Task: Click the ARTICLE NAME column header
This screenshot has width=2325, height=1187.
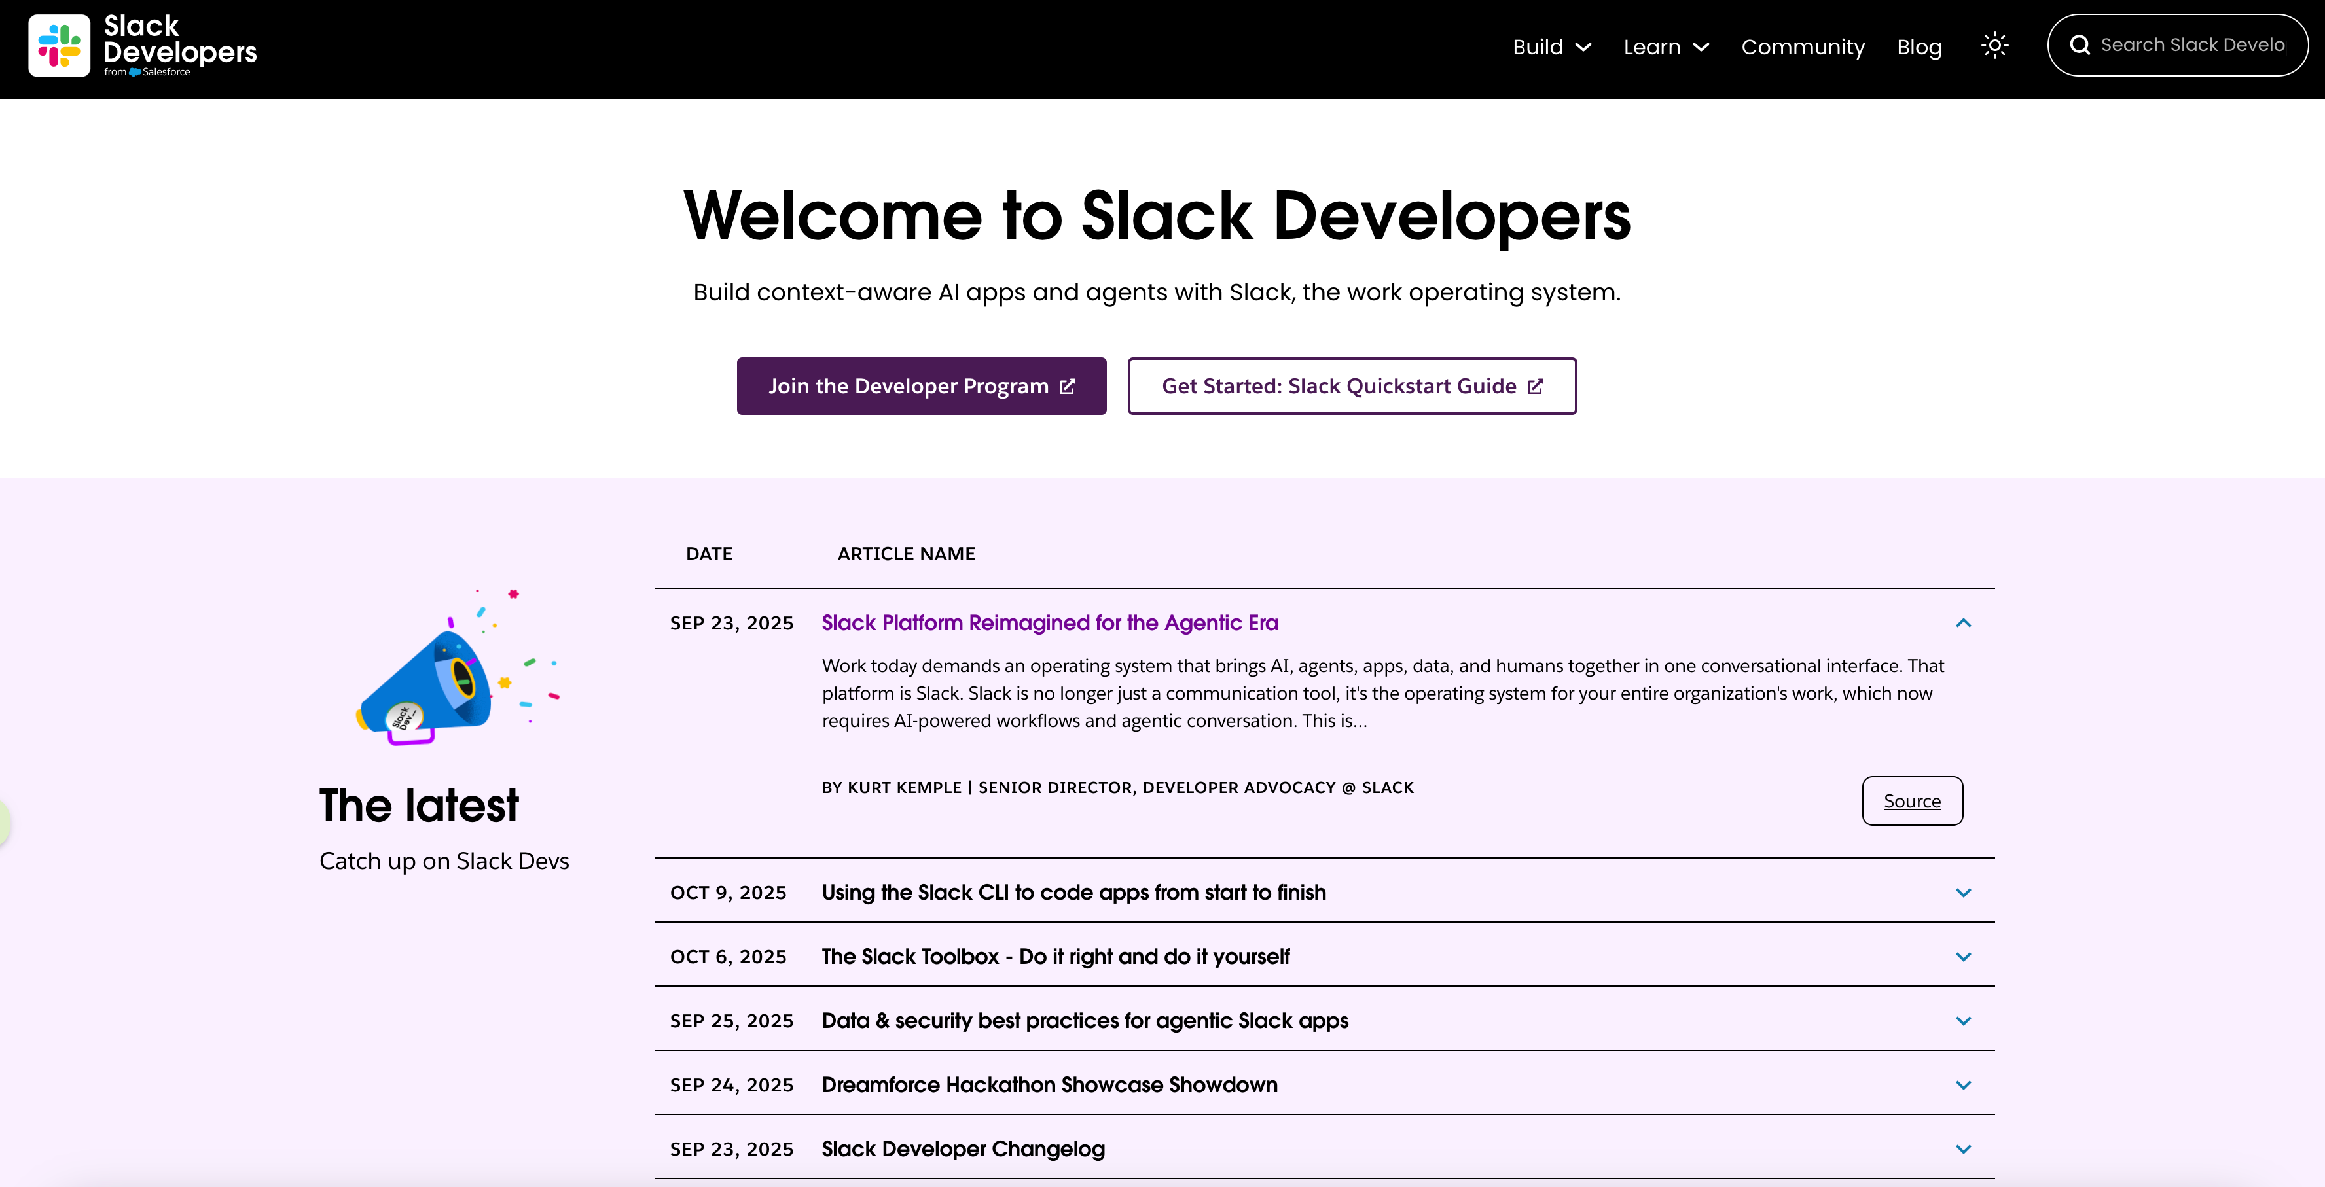Action: [x=906, y=554]
